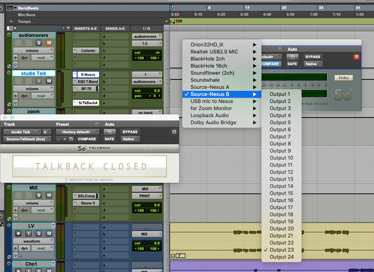Open EQ3 7-Band insert plugin
374x272 pixels.
(88, 82)
